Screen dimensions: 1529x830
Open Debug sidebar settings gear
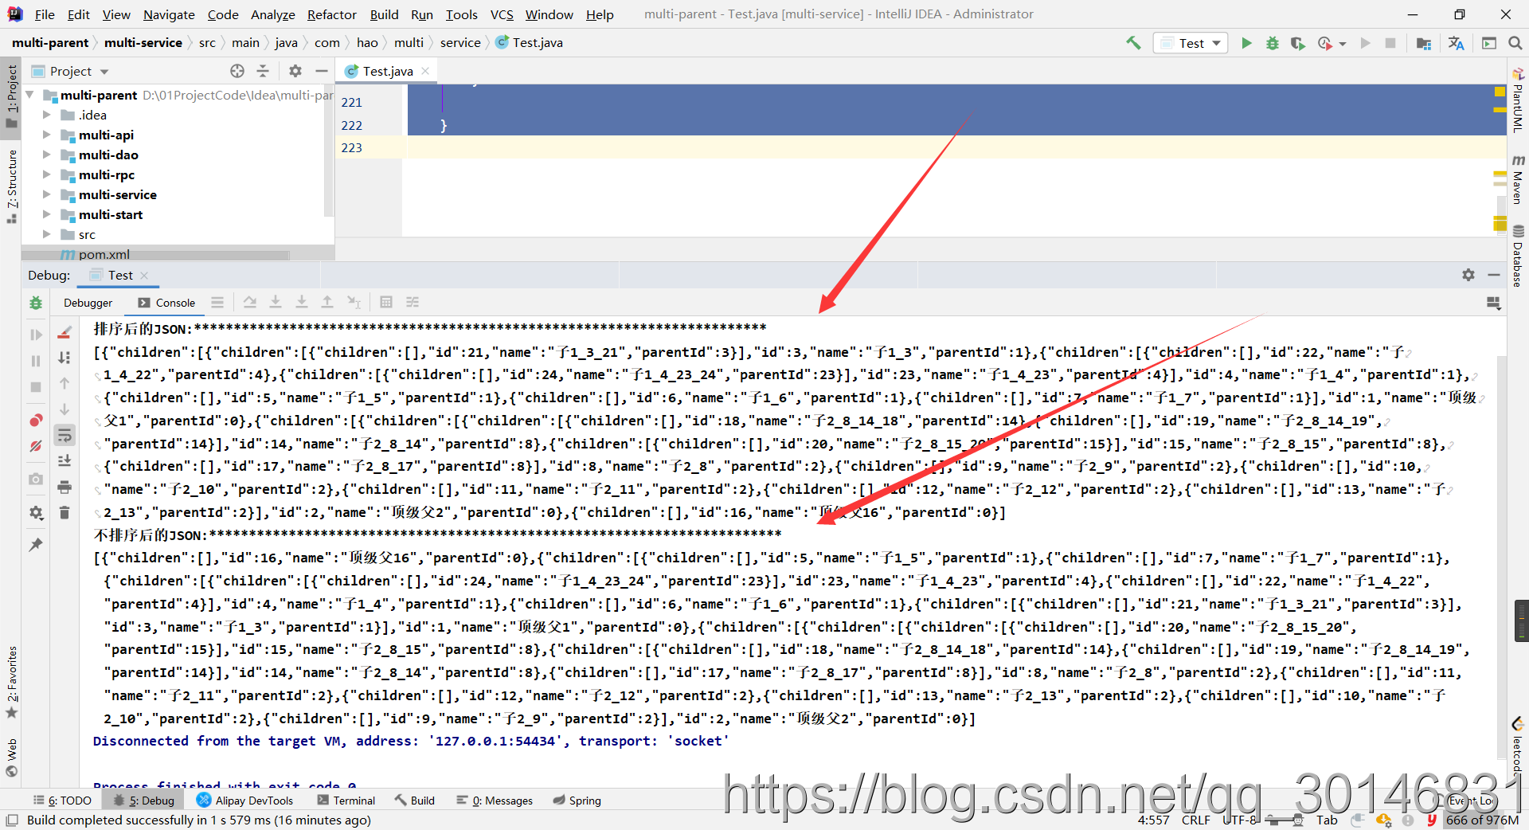[x=36, y=513]
